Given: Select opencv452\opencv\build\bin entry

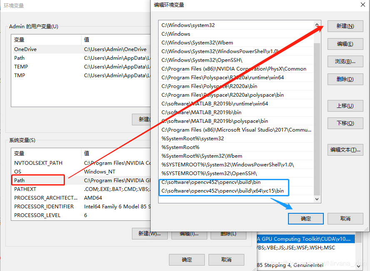Looking at the screenshot, I should (x=236, y=182).
